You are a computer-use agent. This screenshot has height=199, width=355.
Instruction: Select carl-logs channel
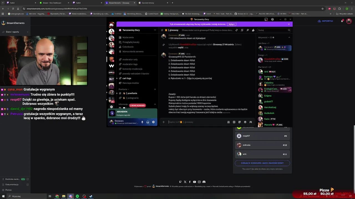point(137,78)
